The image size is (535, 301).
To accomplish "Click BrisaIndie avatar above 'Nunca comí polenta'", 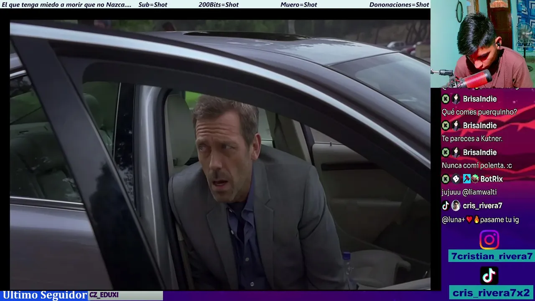I will 456,152.
